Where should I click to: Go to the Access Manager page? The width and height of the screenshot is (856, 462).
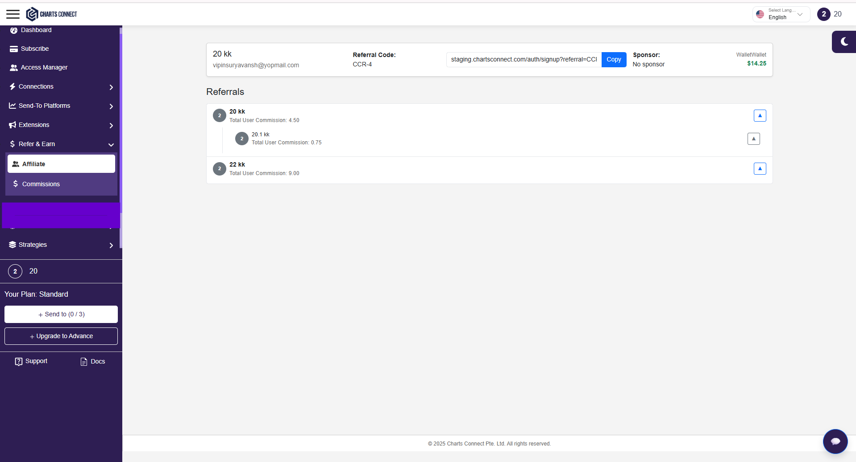coord(44,68)
